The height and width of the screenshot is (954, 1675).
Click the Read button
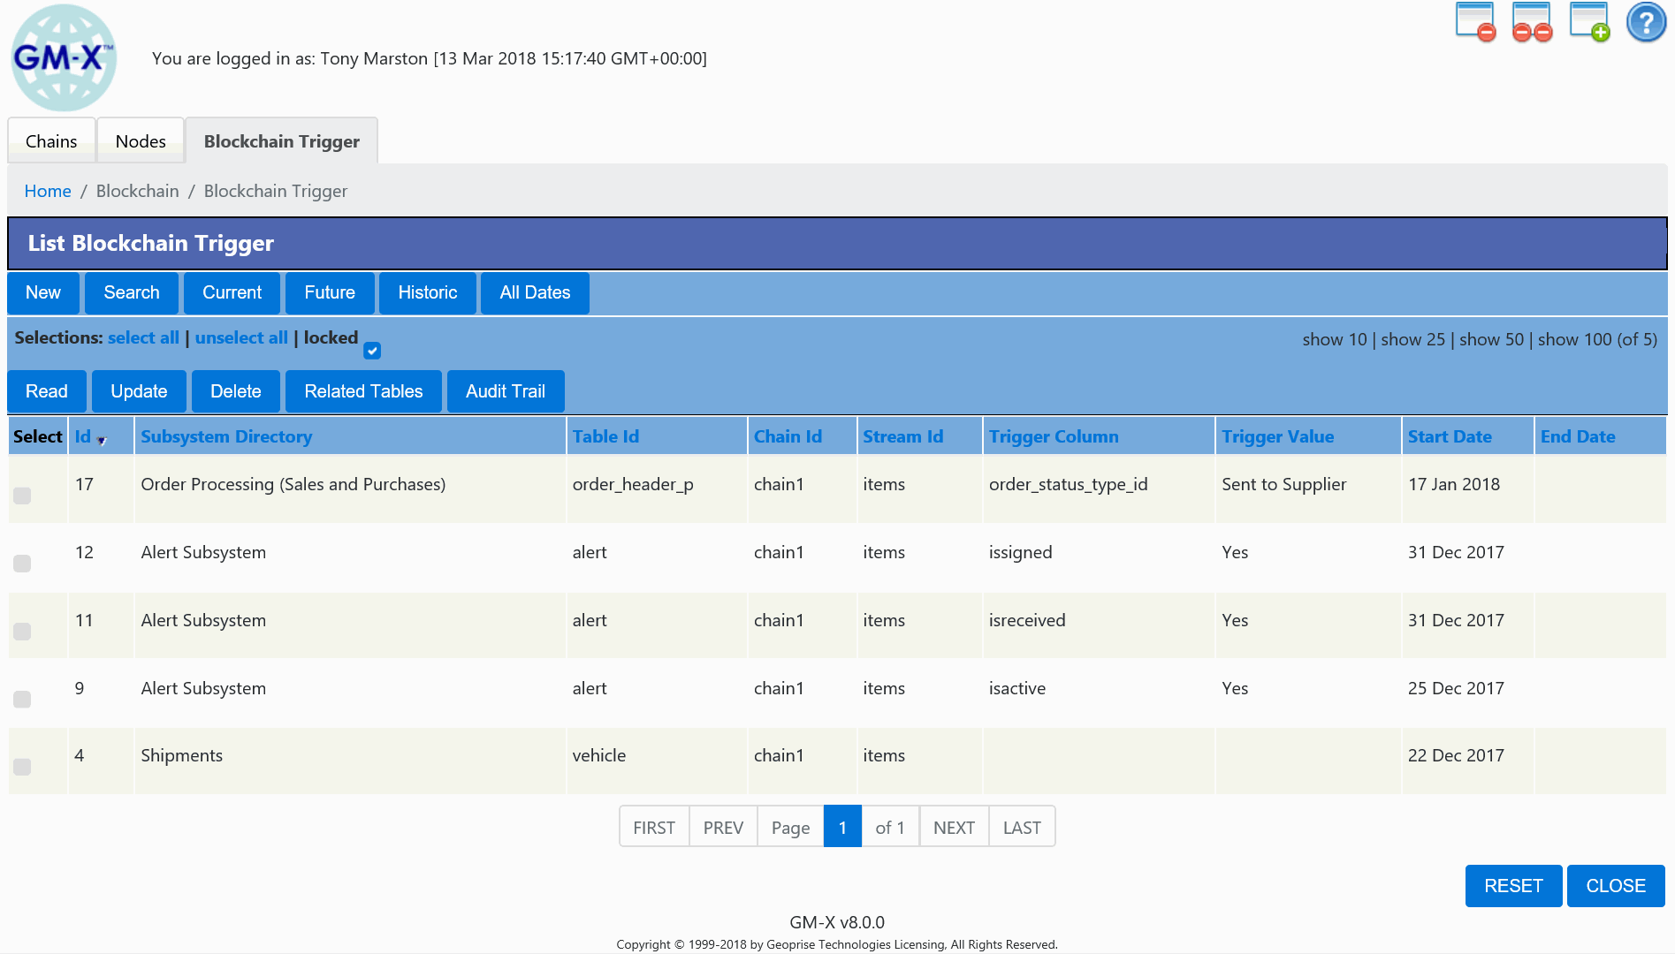47,391
